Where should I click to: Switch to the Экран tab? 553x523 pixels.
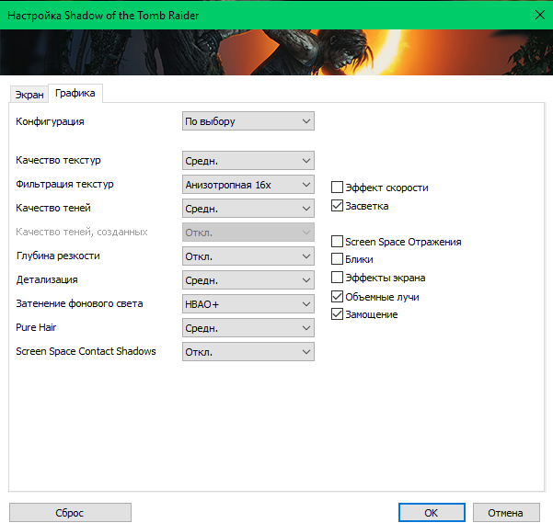[x=29, y=95]
